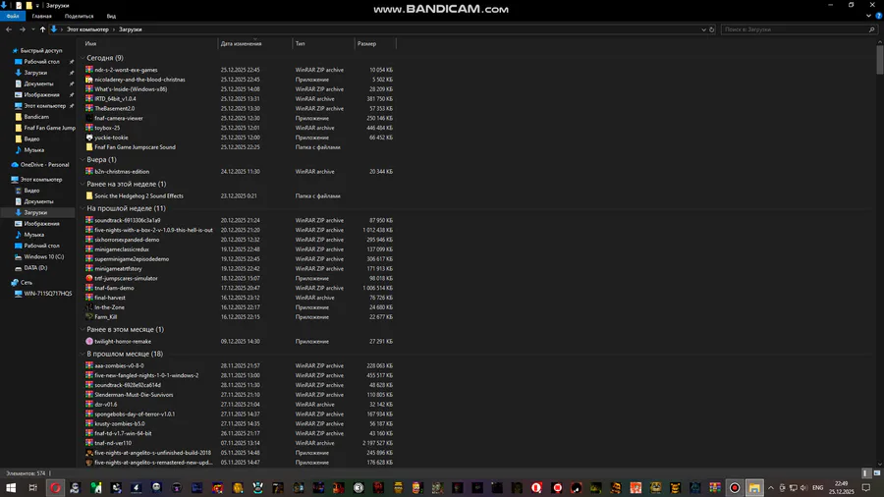Open the notification center icon
884x497 pixels.
tap(866, 488)
